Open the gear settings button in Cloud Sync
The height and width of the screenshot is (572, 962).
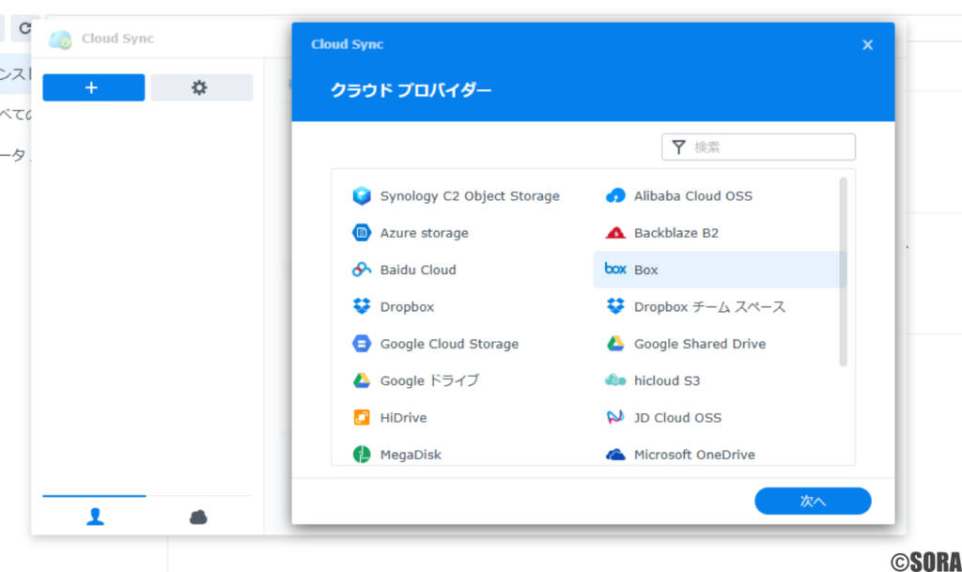tap(202, 87)
